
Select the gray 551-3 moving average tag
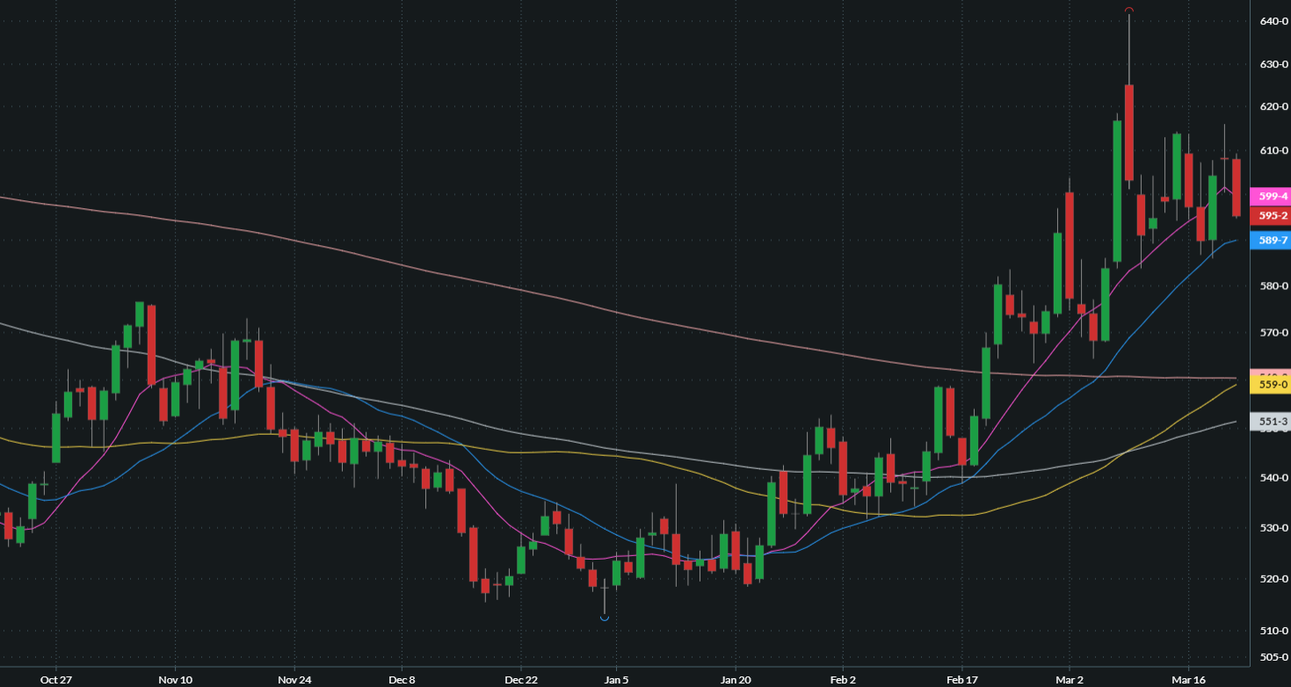click(x=1272, y=423)
